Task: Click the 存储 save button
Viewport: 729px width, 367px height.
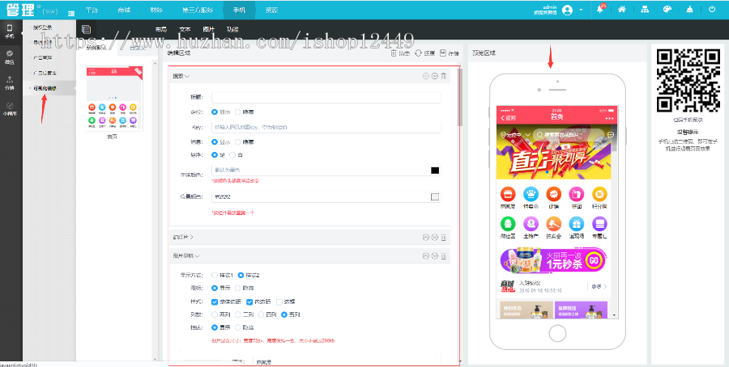Action: click(449, 53)
